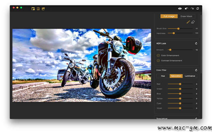Viewport: 212px width, 132px height.
Task: Reset the Color Filter settings
Action: point(196,70)
